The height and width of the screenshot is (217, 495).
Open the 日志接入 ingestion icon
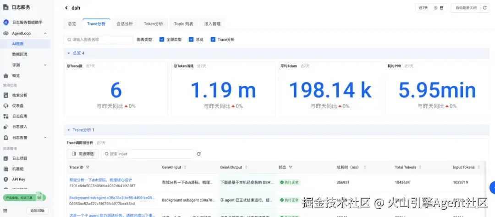click(5, 127)
